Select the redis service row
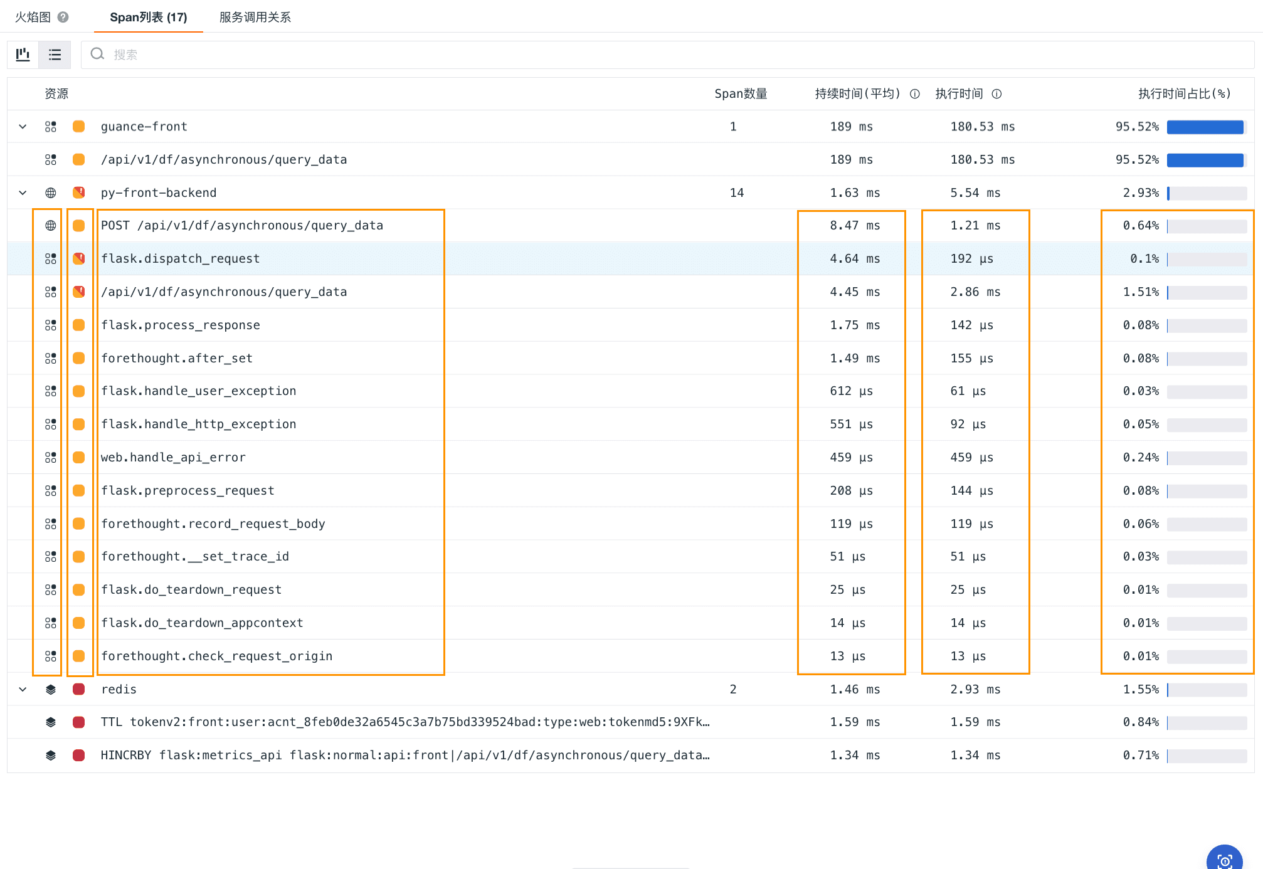The width and height of the screenshot is (1263, 869). tap(631, 689)
